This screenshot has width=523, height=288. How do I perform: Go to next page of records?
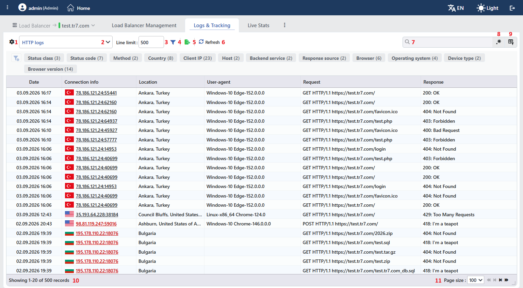point(501,280)
